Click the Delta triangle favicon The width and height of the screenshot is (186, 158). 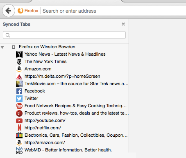coord(19,77)
